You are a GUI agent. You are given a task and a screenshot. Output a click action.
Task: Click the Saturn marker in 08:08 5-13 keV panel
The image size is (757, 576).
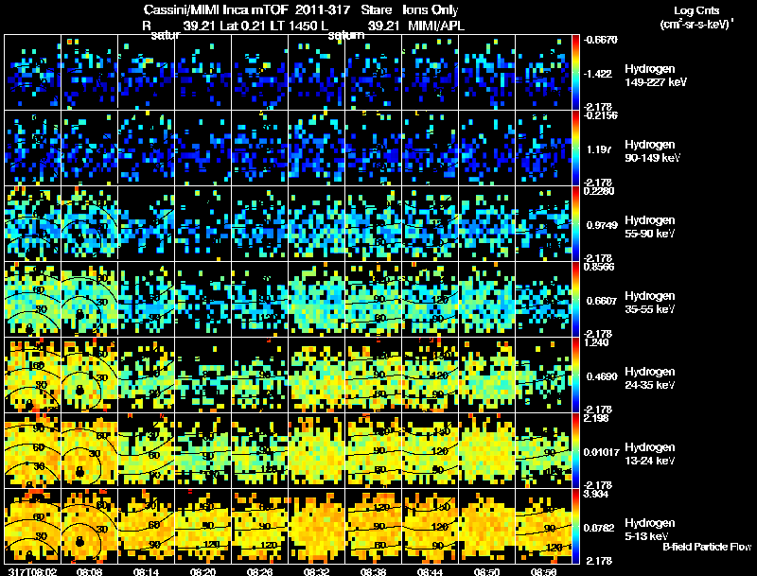click(x=79, y=541)
